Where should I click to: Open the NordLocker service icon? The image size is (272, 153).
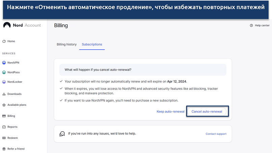[4, 82]
